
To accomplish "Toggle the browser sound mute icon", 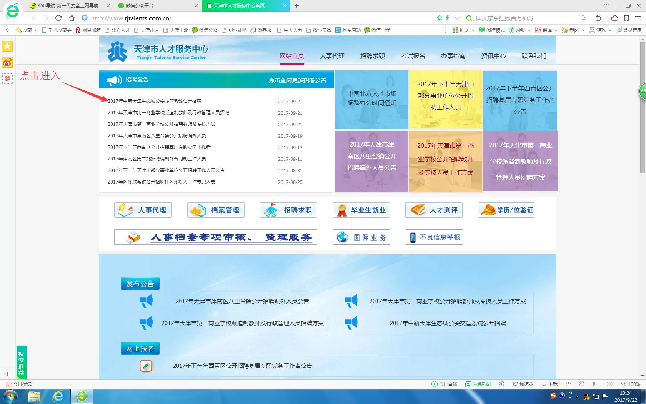I will [609, 384].
